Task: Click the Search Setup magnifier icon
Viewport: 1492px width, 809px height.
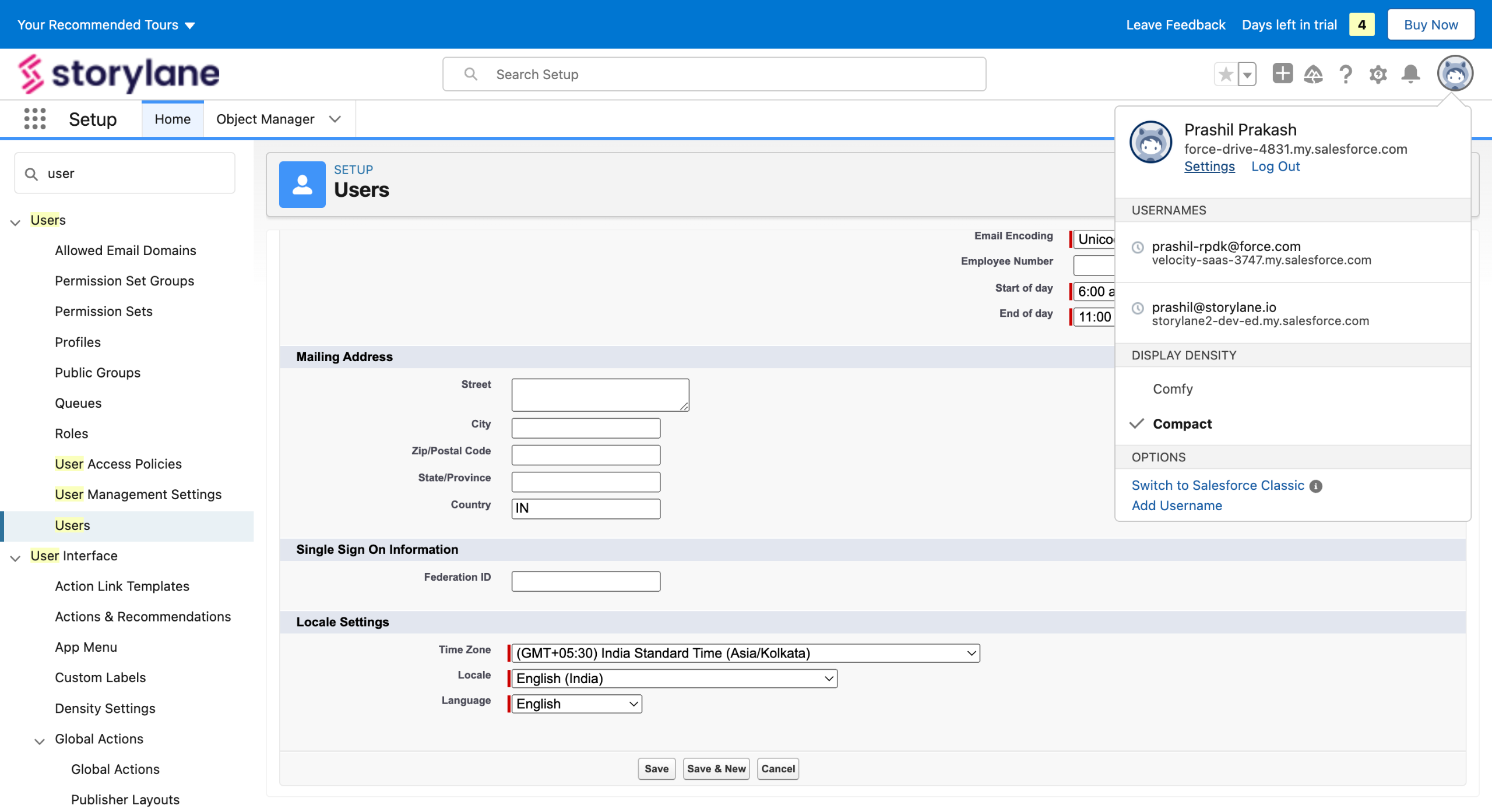Action: point(470,74)
